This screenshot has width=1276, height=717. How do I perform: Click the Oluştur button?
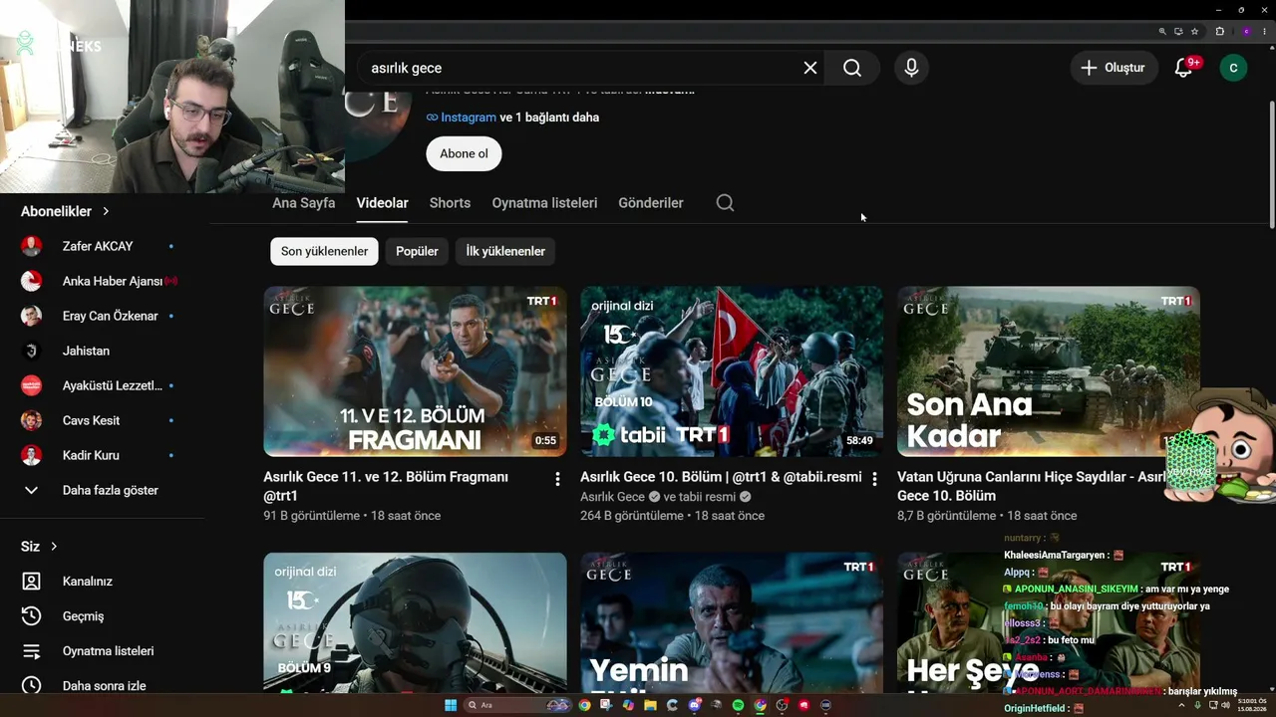[1114, 68]
